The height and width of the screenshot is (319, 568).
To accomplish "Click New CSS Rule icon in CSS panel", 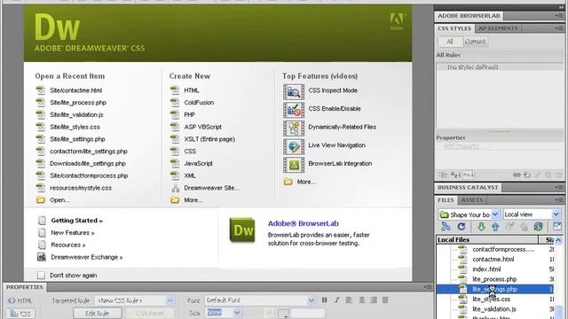I will click(527, 175).
